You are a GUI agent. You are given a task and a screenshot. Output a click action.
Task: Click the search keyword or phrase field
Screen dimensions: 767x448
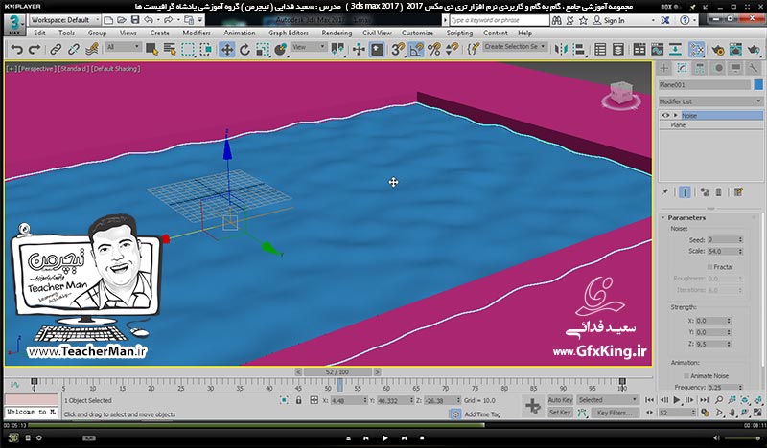(499, 20)
